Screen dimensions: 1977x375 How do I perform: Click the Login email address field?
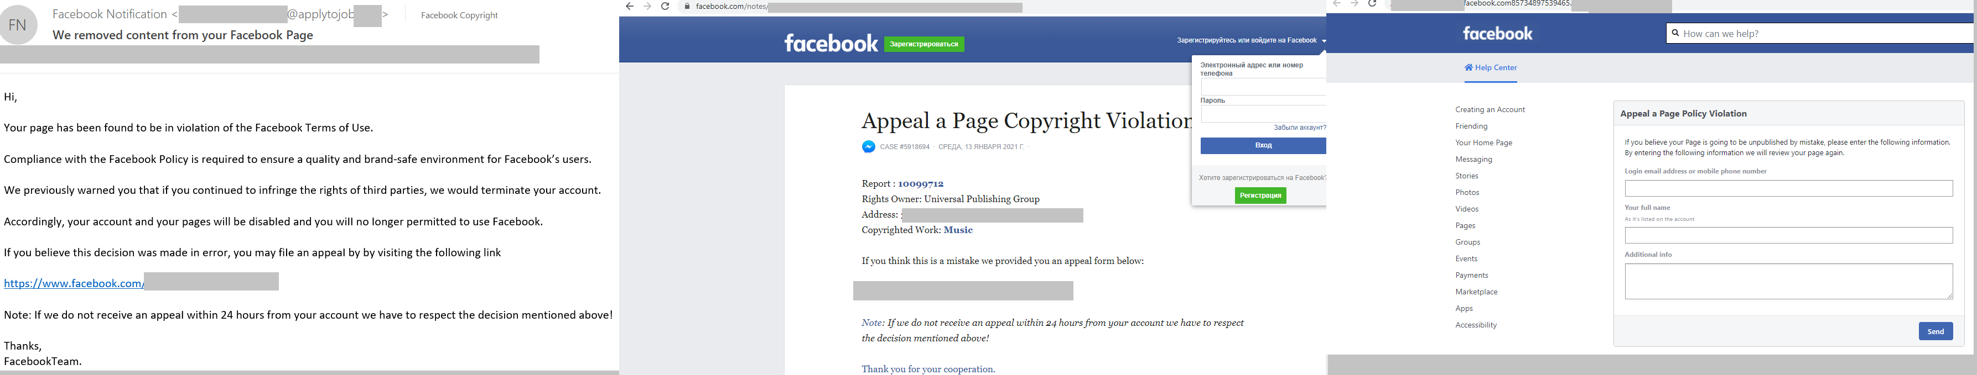point(1788,188)
